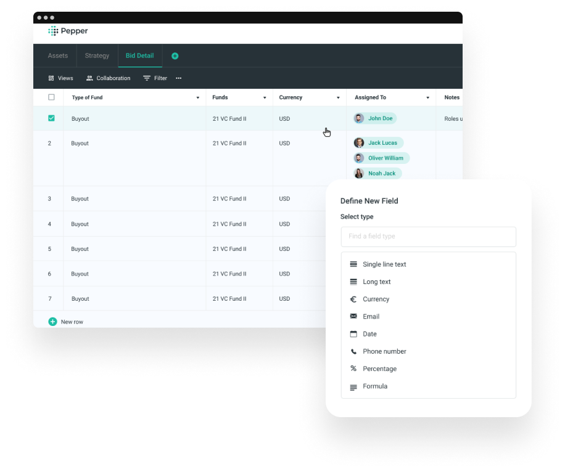Open the Strategy tab

click(x=97, y=55)
